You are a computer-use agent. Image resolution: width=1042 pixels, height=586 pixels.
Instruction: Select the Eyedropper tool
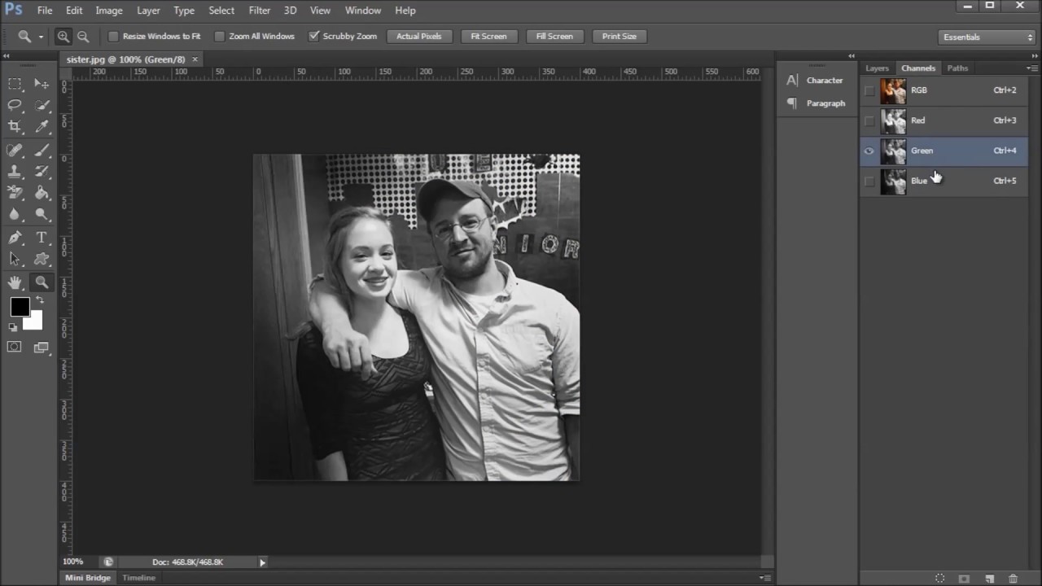point(42,126)
